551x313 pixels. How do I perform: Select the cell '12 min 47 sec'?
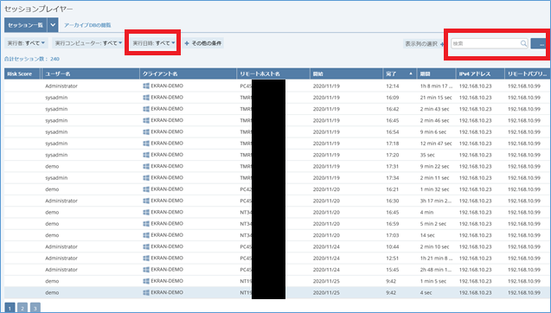[x=436, y=144]
